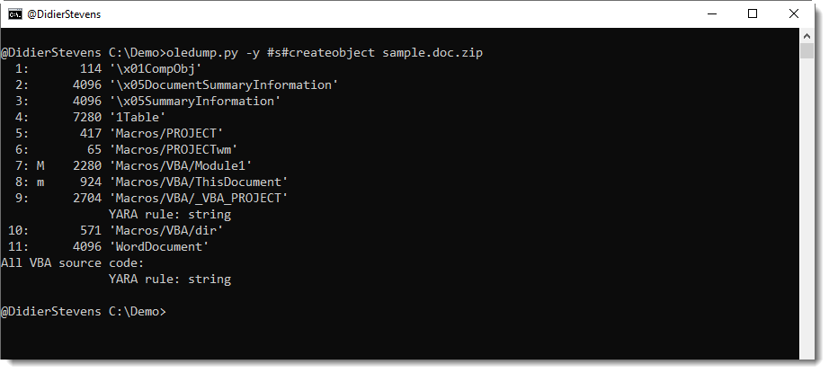This screenshot has height=373, width=829.
Task: Click the uppercase M macro indicator on stream 7
Action: tap(40, 165)
